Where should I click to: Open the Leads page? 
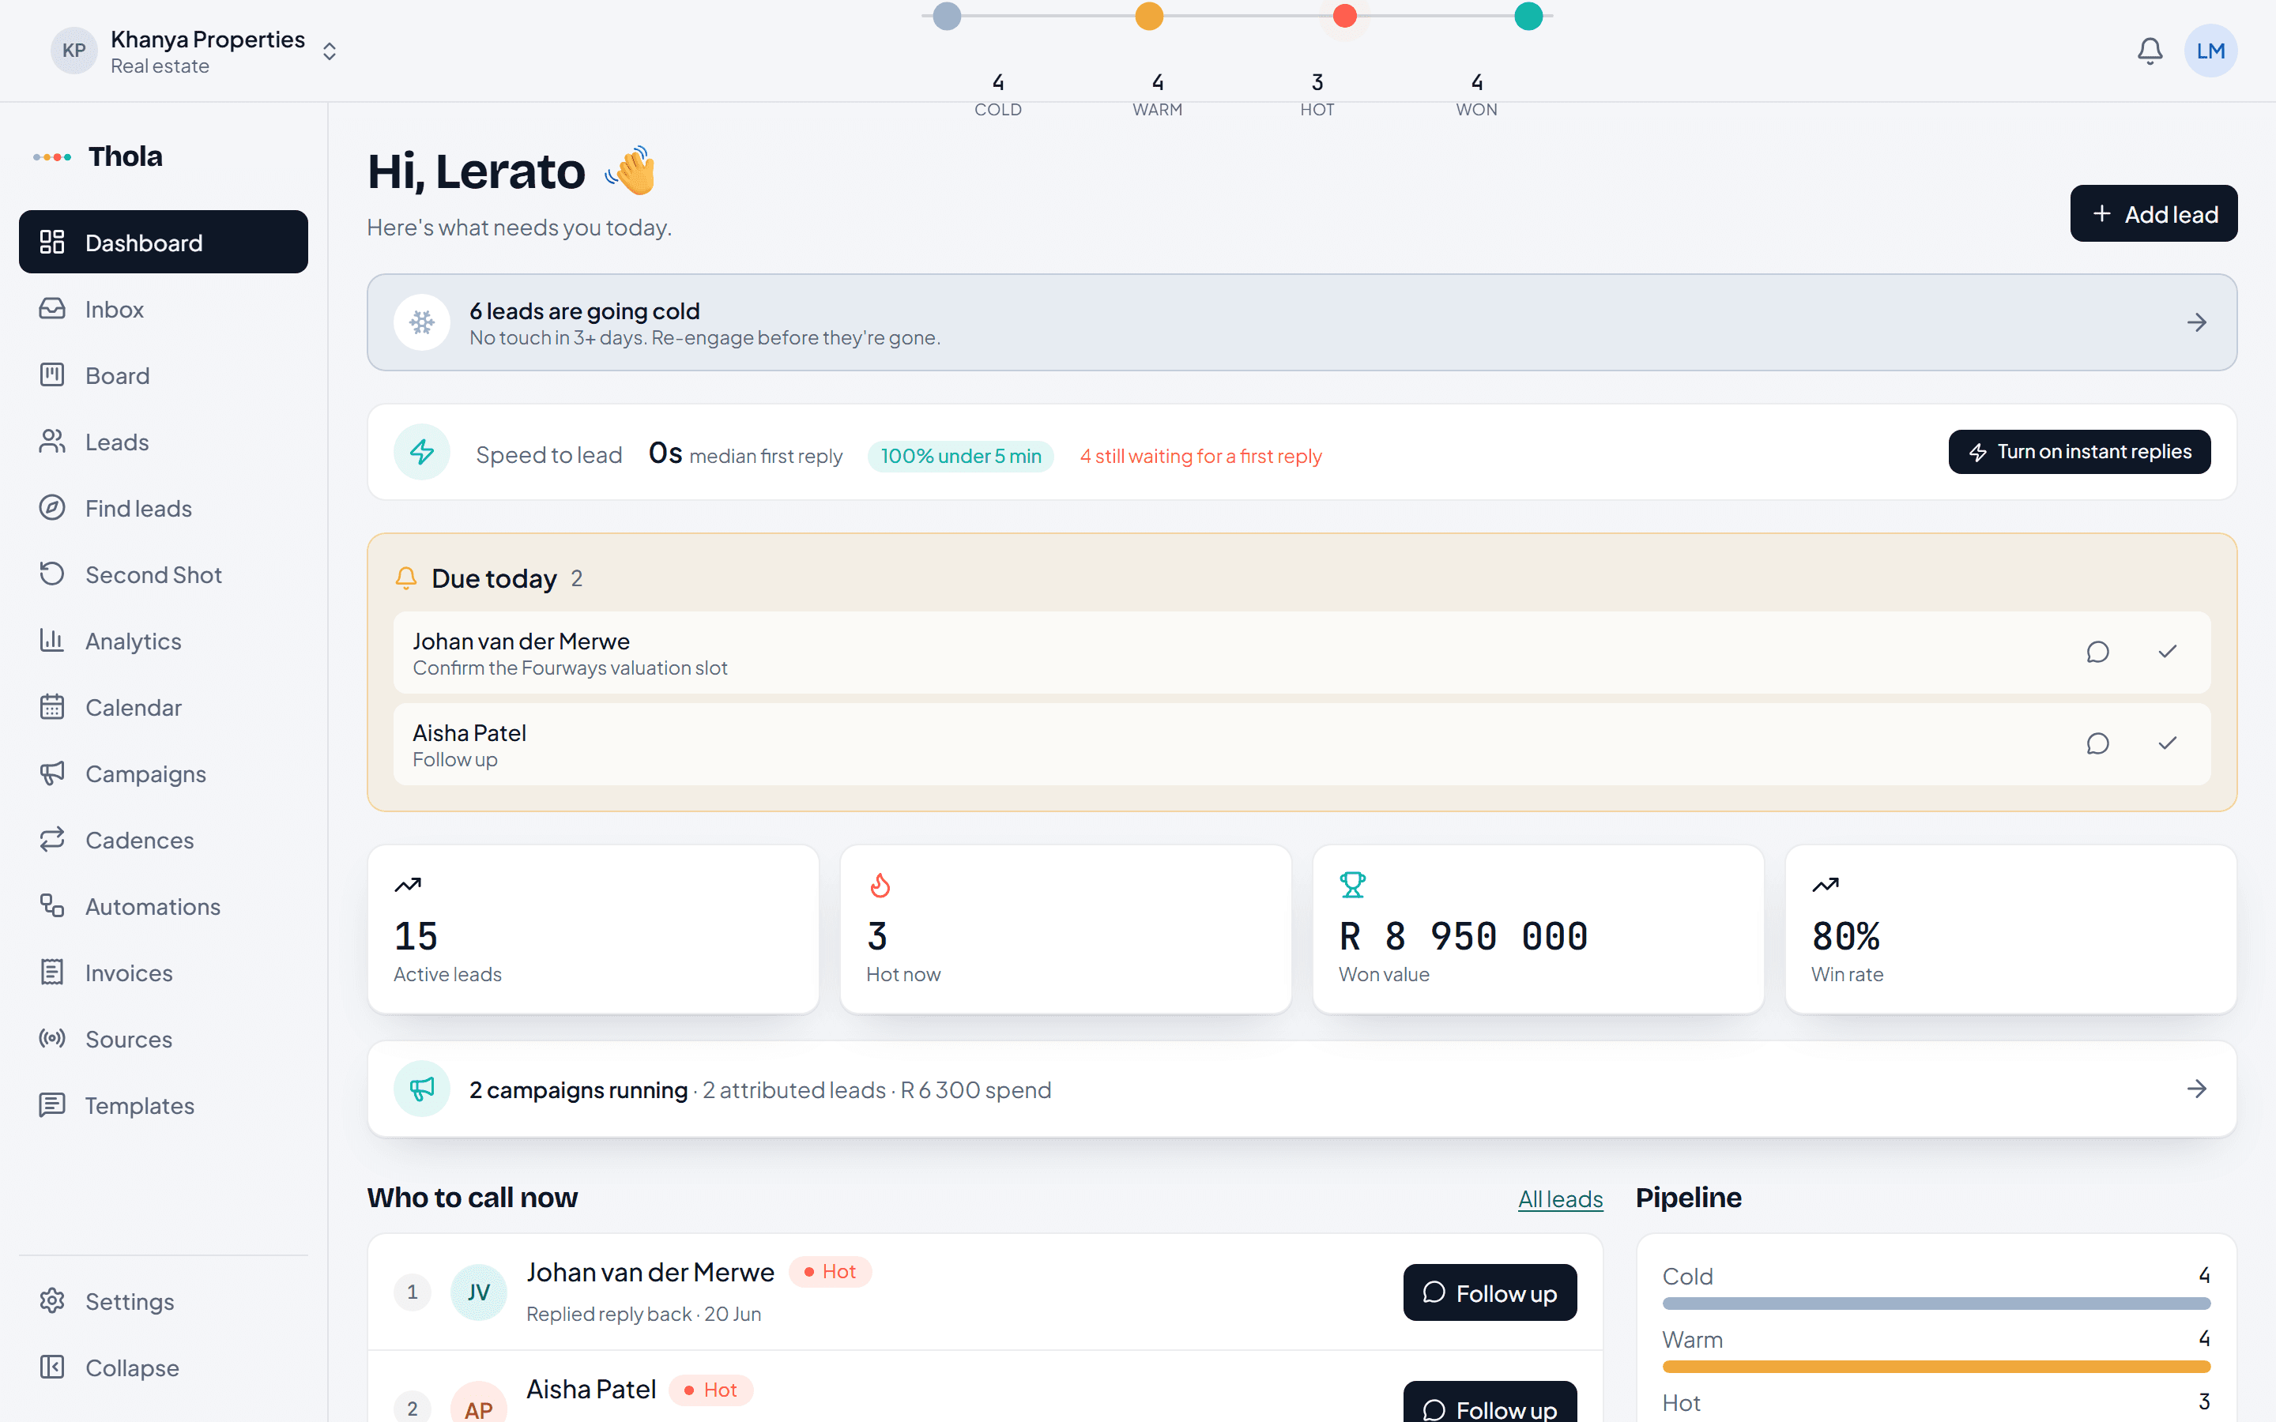pyautogui.click(x=164, y=442)
